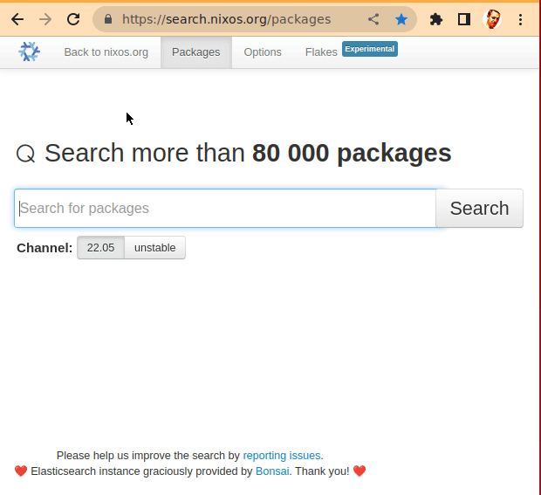Screen dimensions: 541x495
Task: Open the Packages tab
Action: click(x=195, y=52)
